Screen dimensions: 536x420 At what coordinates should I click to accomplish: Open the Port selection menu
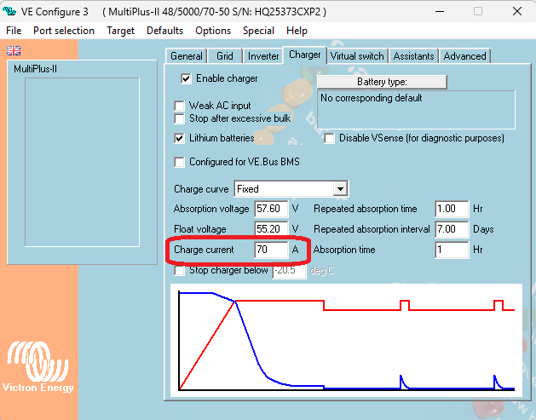tap(64, 31)
